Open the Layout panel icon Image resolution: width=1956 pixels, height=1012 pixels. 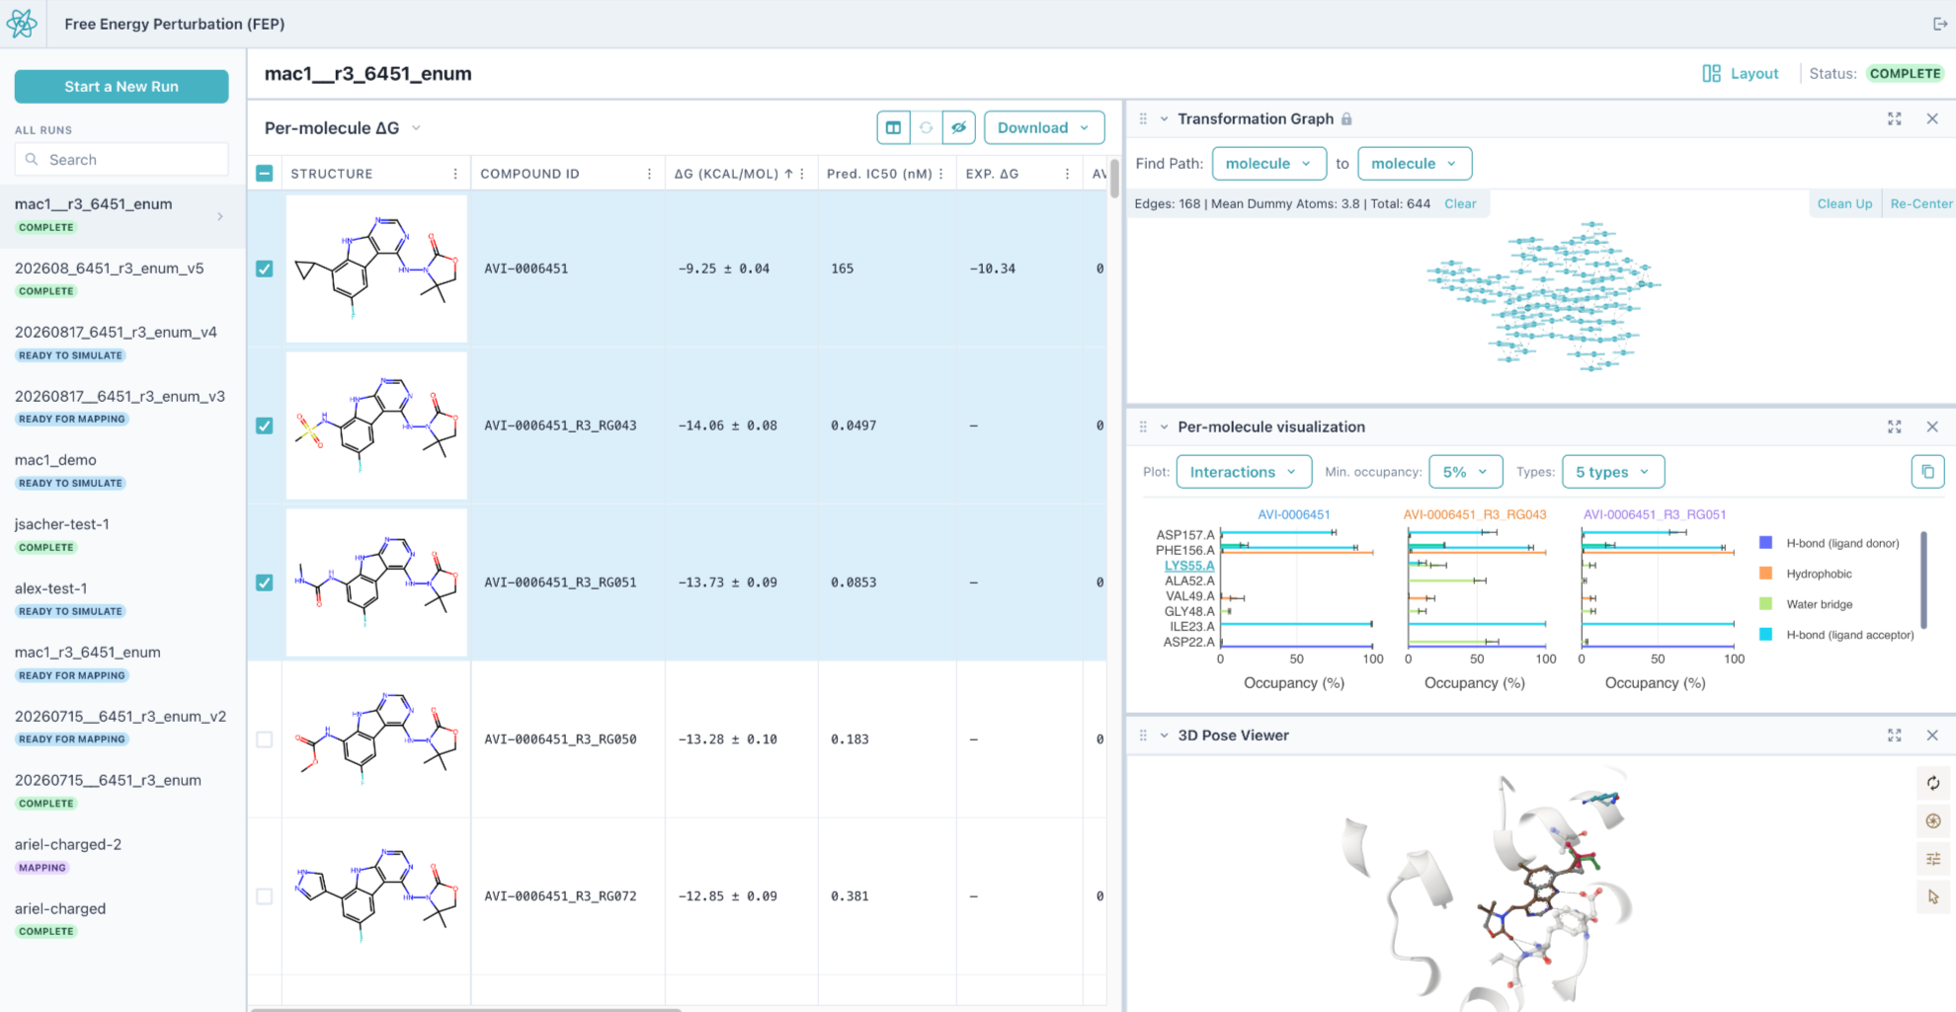tap(1711, 73)
